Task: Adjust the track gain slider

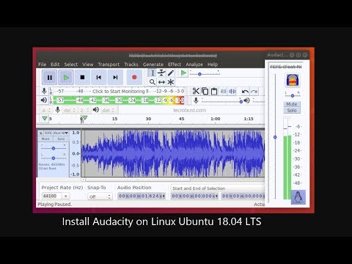Action: pyautogui.click(x=54, y=148)
